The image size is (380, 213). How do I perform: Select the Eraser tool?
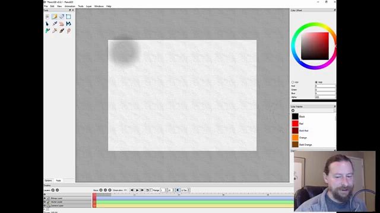pyautogui.click(x=62, y=17)
